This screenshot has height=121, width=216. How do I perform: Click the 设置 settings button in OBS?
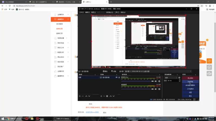[x=190, y=92]
